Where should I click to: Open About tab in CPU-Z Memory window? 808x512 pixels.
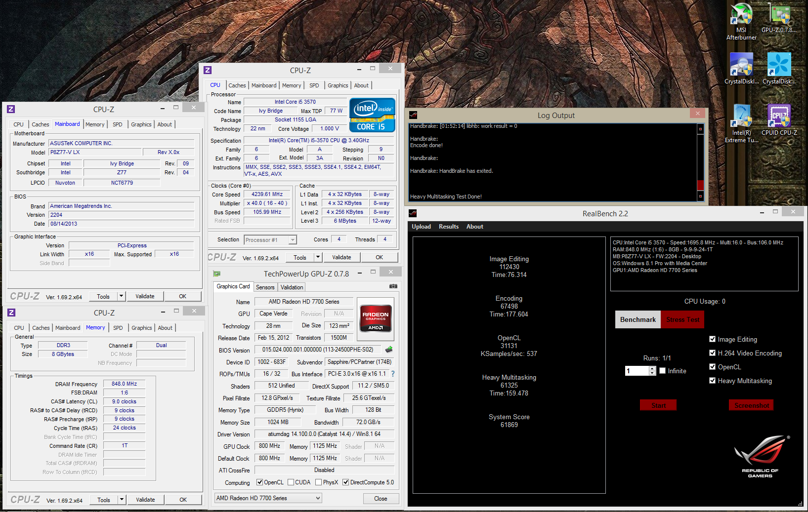click(x=165, y=328)
